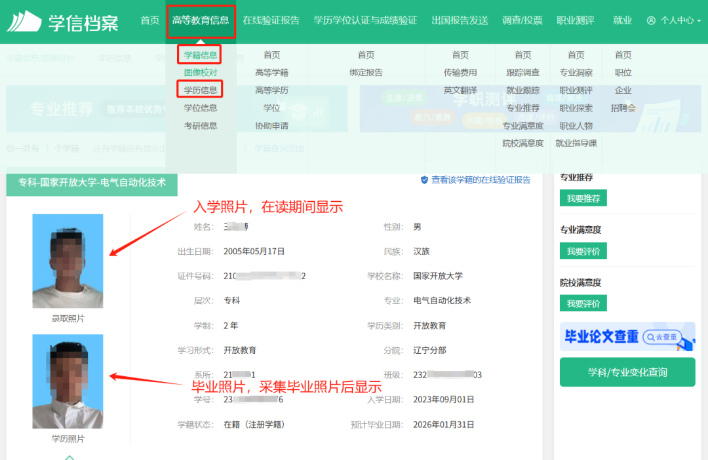Viewport: 708px width, 460px height.
Task: Click the enrollment date 2023年09月01日
Action: point(444,400)
